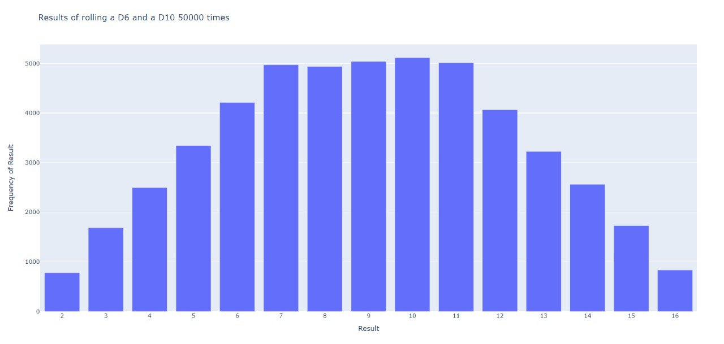Click the chart title about D6 and D10
The image size is (724, 344).
click(x=133, y=18)
